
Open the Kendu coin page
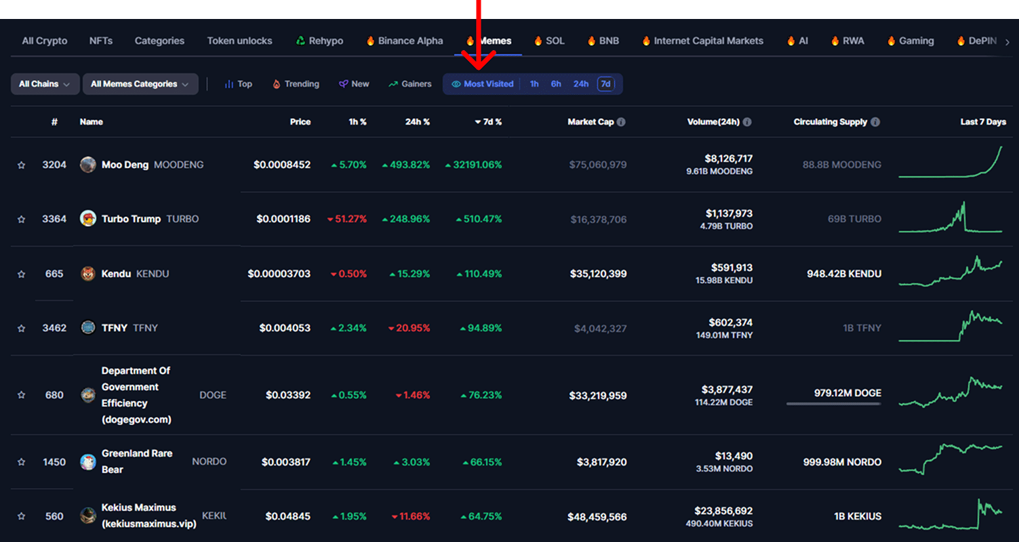pyautogui.click(x=116, y=274)
